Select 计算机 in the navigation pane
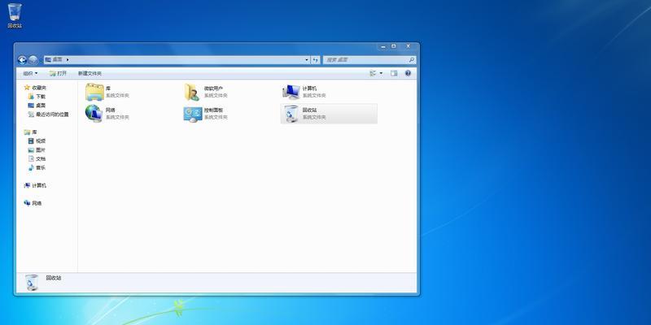The height and width of the screenshot is (325, 651). pyautogui.click(x=35, y=185)
